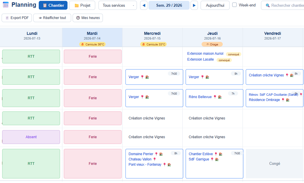Click the 7h hours badge on Réno Bellevue
The image size is (304, 183).
click(233, 93)
